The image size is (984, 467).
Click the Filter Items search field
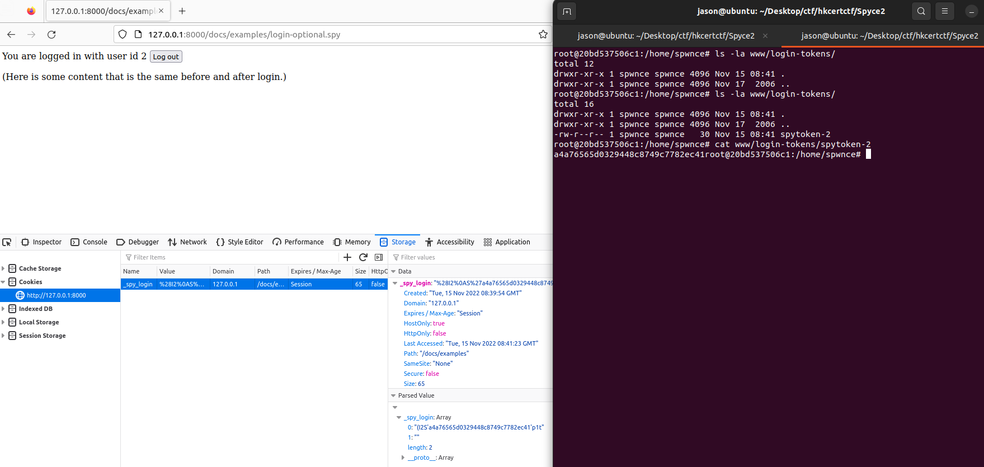pos(229,257)
